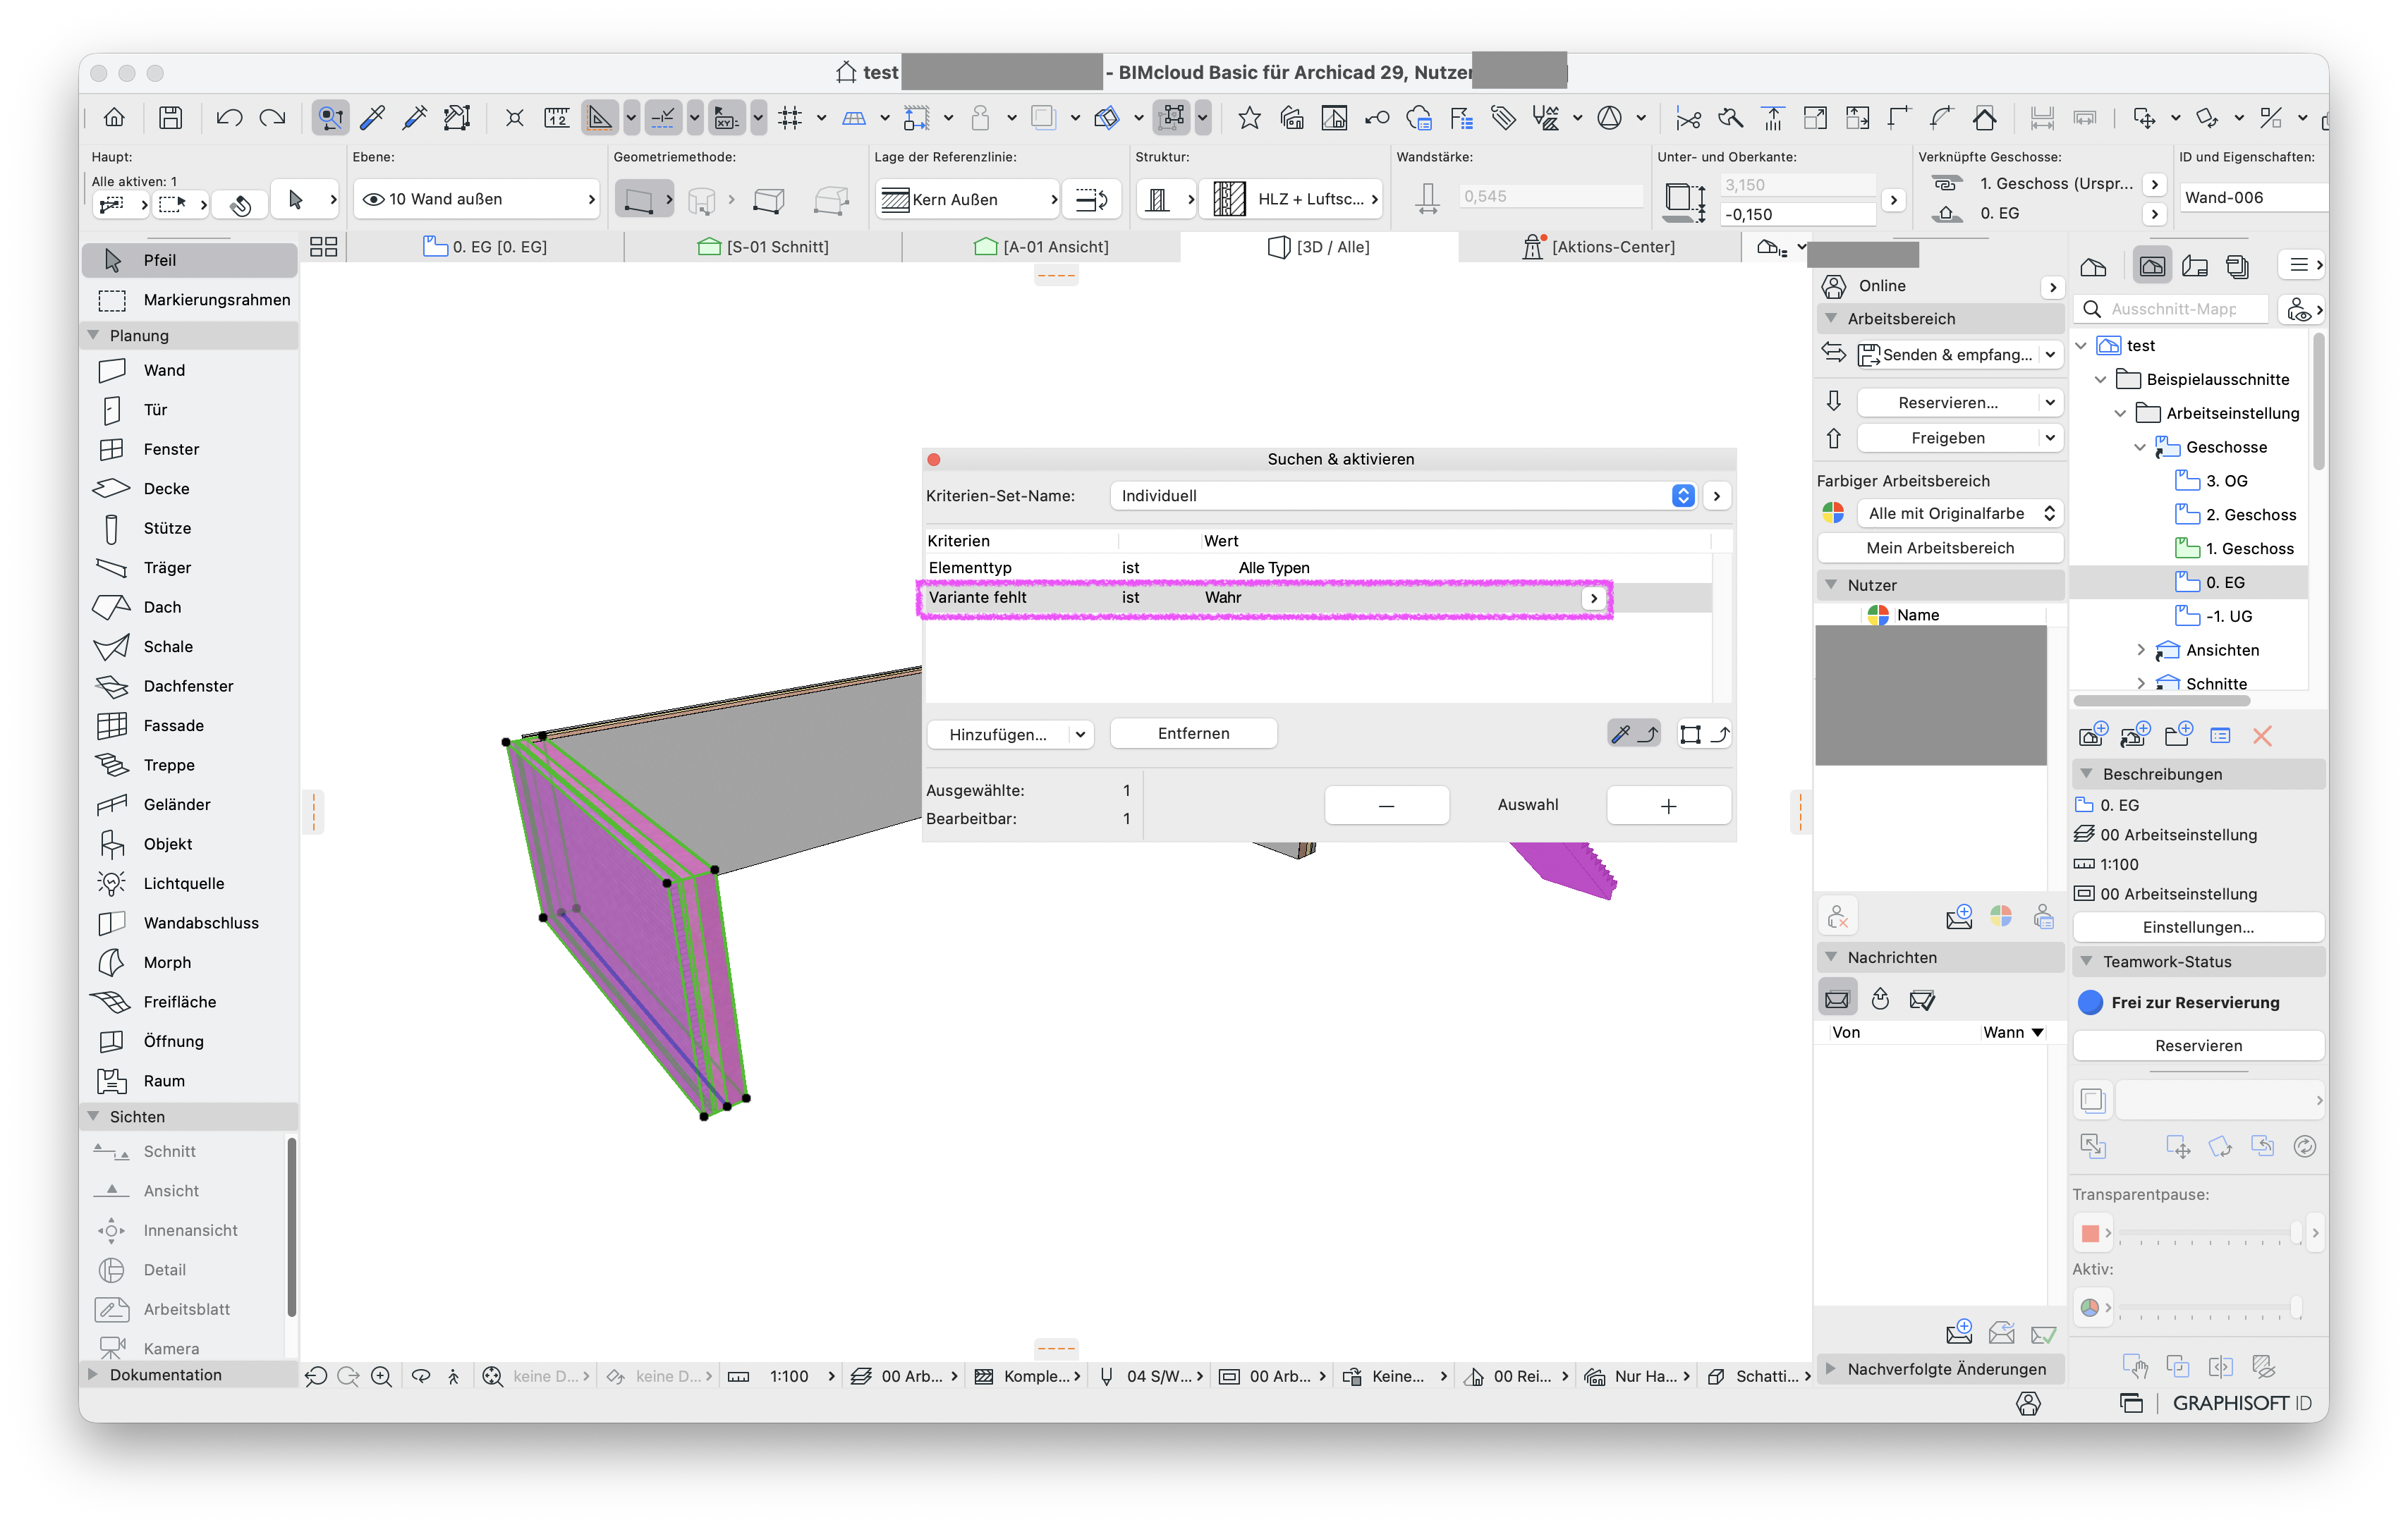Select the Treppe tool
This screenshot has height=1527, width=2408.
pos(189,764)
